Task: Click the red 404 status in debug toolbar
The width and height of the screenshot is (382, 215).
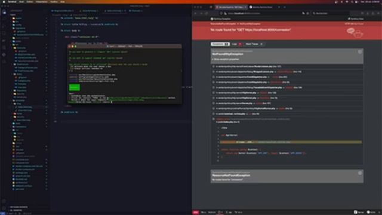Action: click(x=196, y=213)
